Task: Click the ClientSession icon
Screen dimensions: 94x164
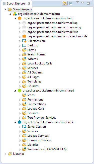Action: click(24, 41)
